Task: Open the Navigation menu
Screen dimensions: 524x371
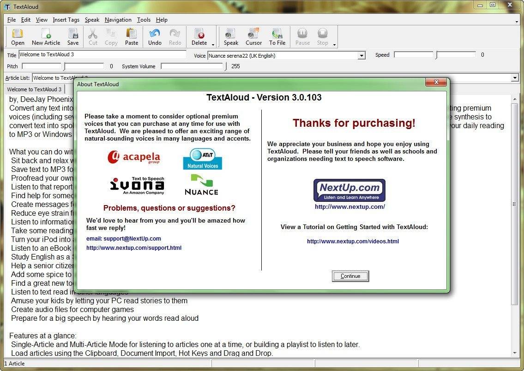Action: pos(118,20)
